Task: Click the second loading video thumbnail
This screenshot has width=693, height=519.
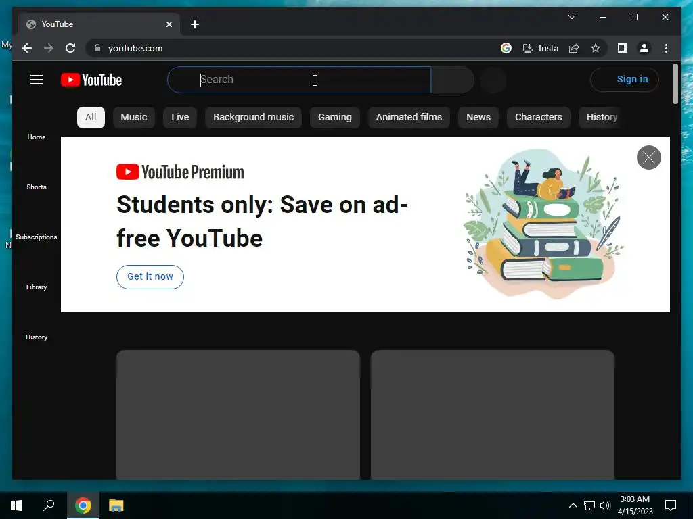Action: click(493, 415)
